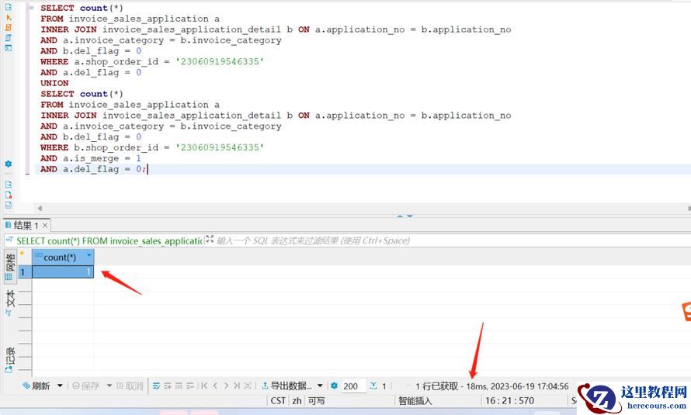Click the duplicate row icon in the results toolbar
The image size is (691, 415).
click(179, 386)
